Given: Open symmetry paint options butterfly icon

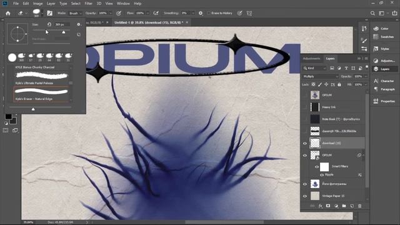Looking at the screenshot, I should click(249, 13).
